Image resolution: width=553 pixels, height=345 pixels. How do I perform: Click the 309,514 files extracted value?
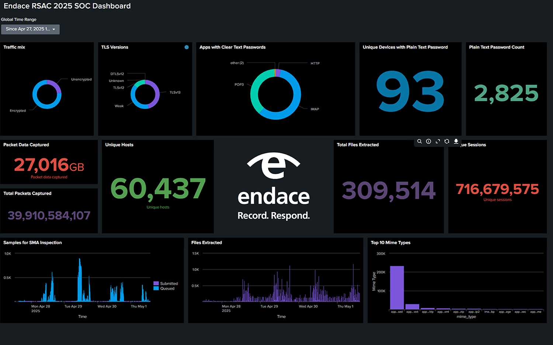point(389,191)
